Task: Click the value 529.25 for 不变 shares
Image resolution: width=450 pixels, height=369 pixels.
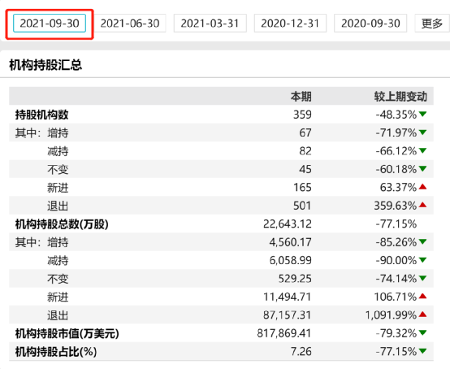Action: [x=295, y=279]
